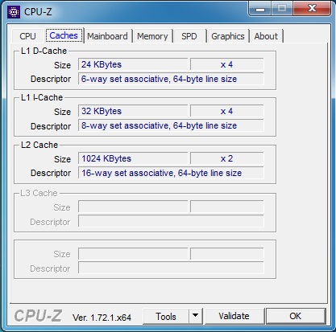Click the L1 I-Cache 32 KBytes size field
Image resolution: width=336 pixels, height=332 pixels.
(133, 111)
